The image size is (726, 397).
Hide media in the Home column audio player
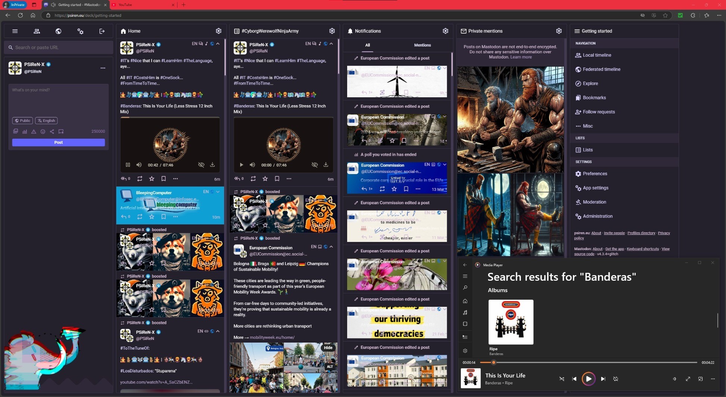tap(201, 165)
